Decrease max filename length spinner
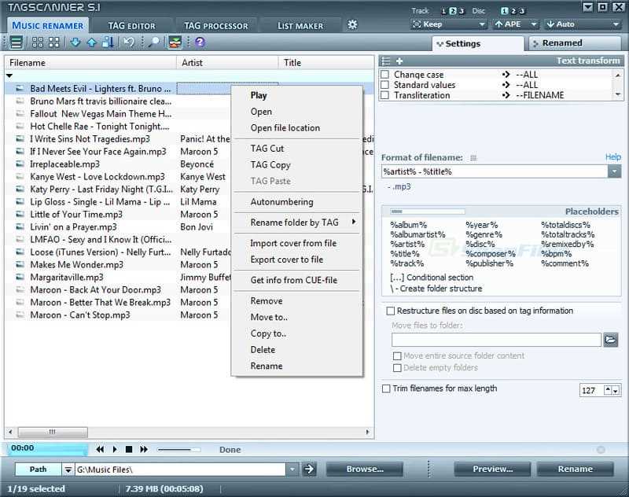 [616, 390]
